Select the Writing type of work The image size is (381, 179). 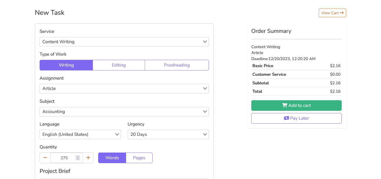(66, 65)
